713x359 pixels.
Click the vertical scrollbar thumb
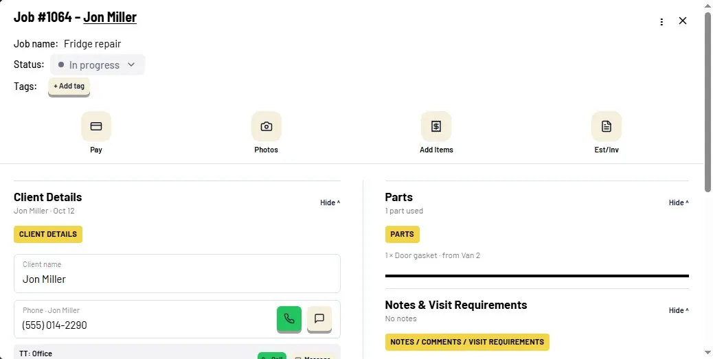pos(708,102)
